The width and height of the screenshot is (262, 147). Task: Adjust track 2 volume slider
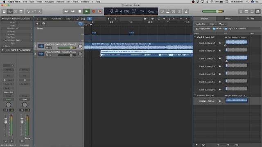click(x=67, y=55)
